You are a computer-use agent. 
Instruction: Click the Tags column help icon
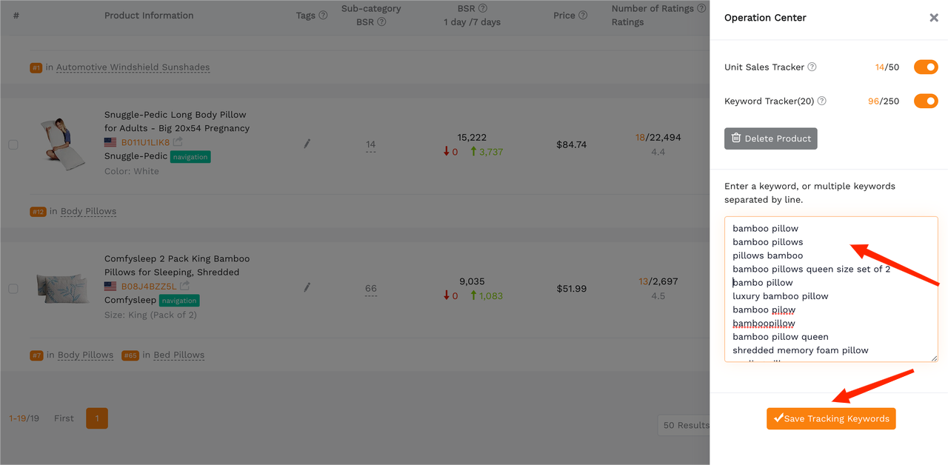(323, 15)
